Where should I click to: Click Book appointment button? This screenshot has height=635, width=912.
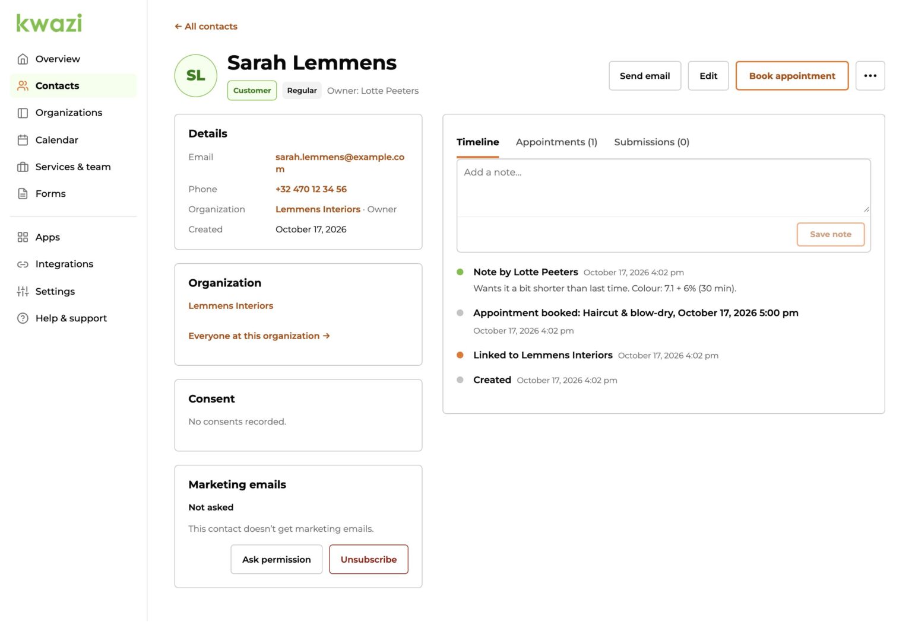tap(792, 76)
